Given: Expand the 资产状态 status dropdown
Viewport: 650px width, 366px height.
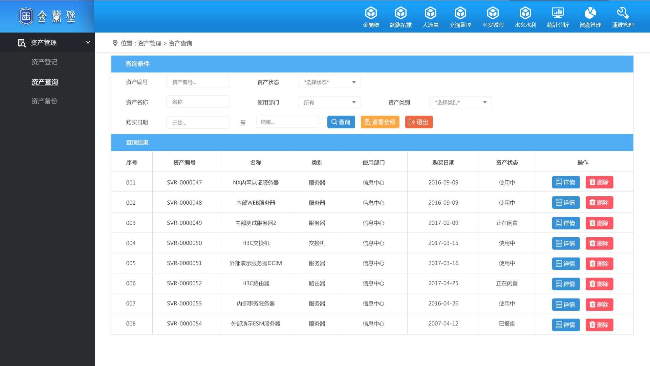Looking at the screenshot, I should click(x=329, y=82).
